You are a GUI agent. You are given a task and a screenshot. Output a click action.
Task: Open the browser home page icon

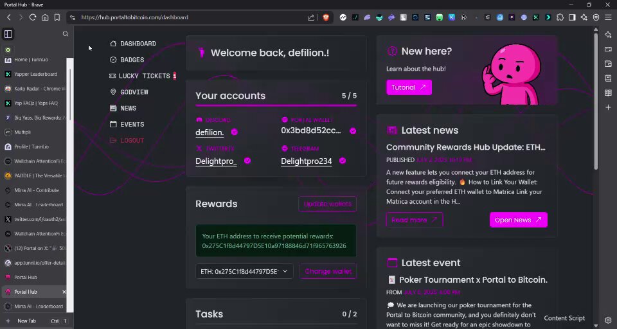tap(45, 17)
